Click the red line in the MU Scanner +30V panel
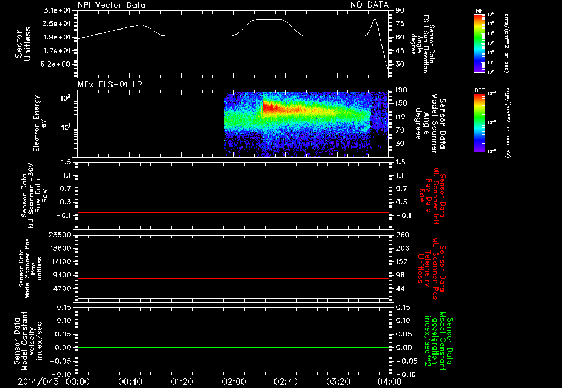The width and height of the screenshot is (562, 388). point(233,212)
